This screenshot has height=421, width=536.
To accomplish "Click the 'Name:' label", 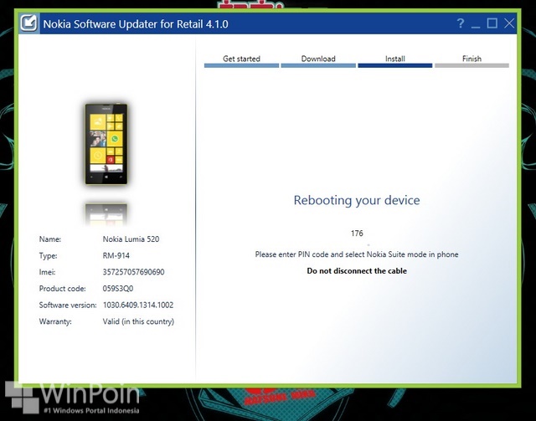I will click(x=50, y=239).
